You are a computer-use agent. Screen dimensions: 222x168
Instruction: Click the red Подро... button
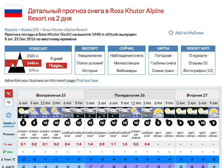(x=56, y=66)
